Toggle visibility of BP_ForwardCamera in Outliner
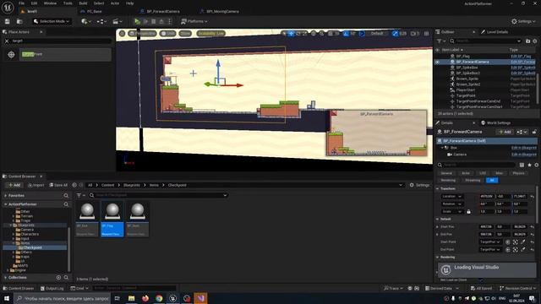The width and height of the screenshot is (541, 304). pyautogui.click(x=438, y=62)
